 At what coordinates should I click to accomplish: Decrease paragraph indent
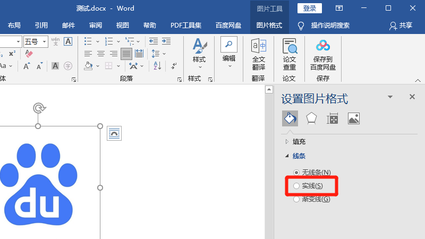[x=154, y=41]
